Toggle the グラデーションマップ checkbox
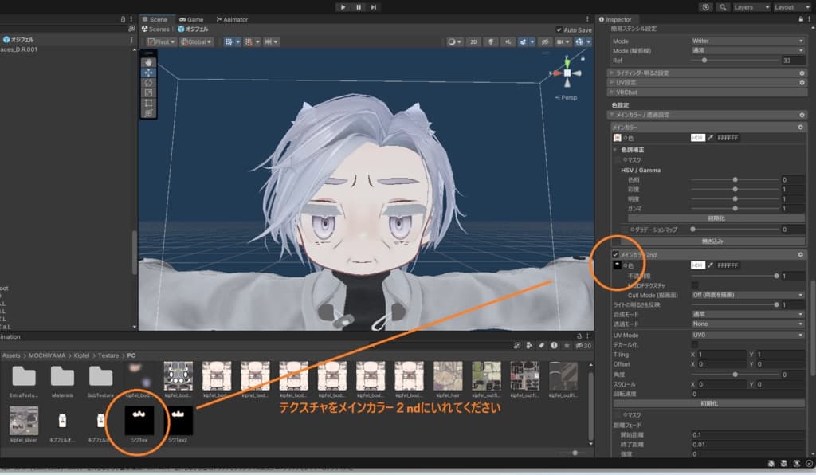This screenshot has width=816, height=475. point(625,230)
